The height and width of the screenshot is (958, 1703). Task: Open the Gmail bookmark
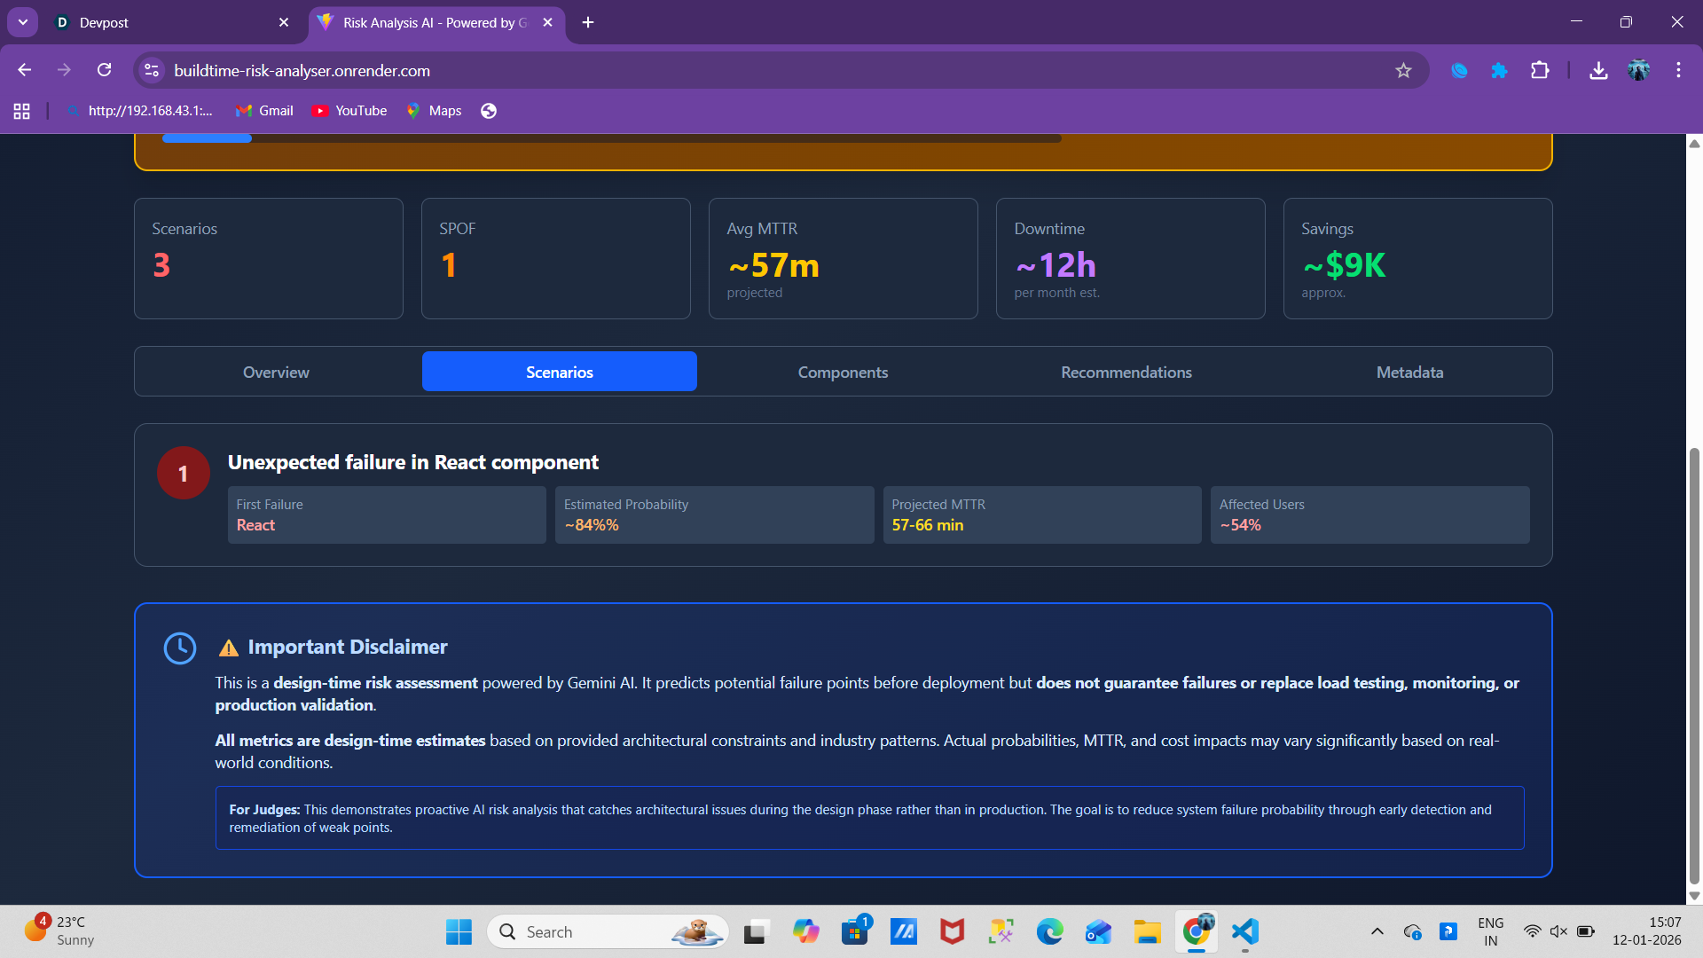tap(264, 111)
